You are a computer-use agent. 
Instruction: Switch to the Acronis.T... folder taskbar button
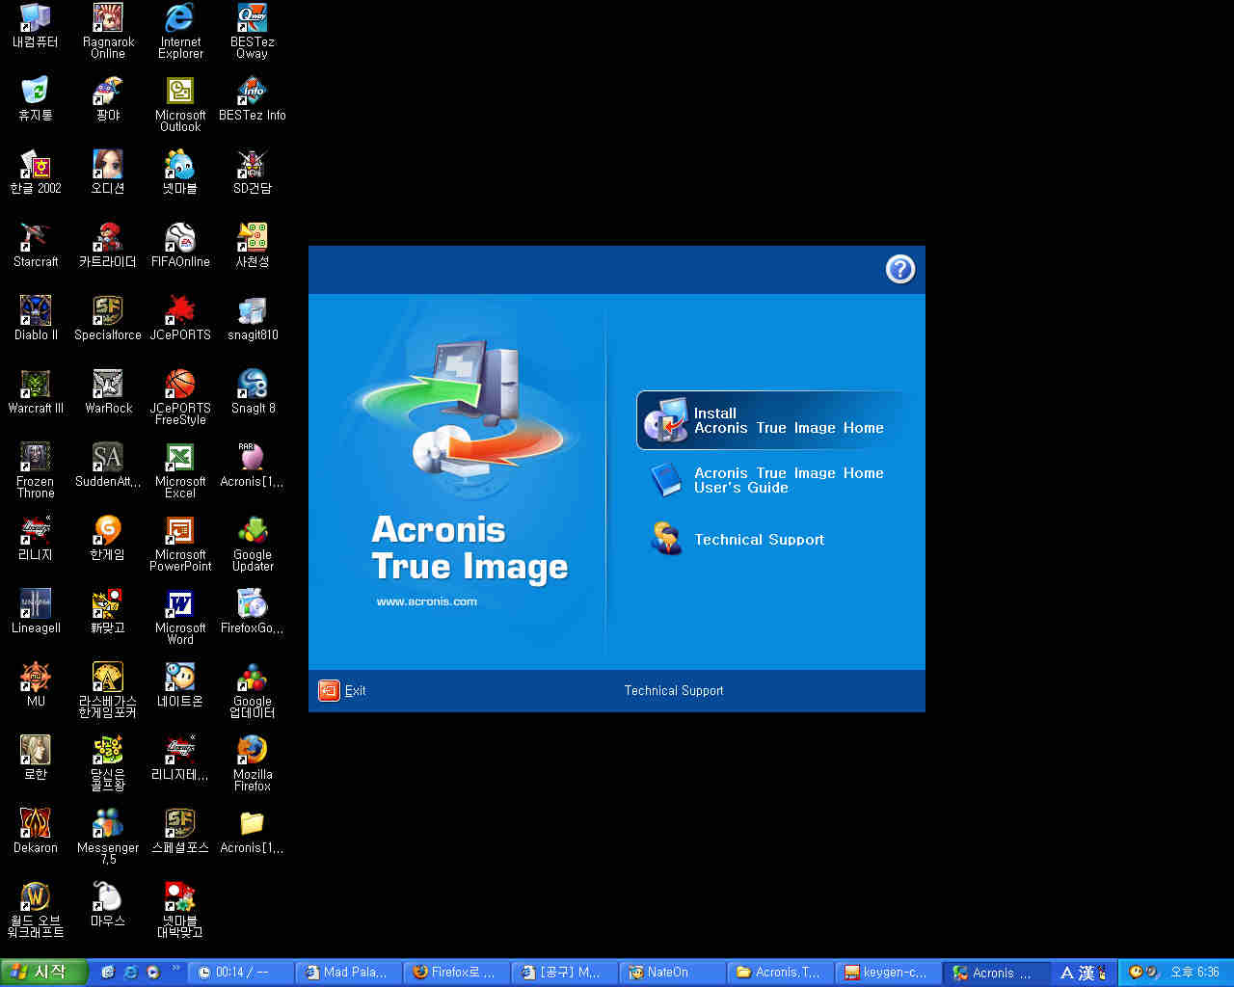780,973
